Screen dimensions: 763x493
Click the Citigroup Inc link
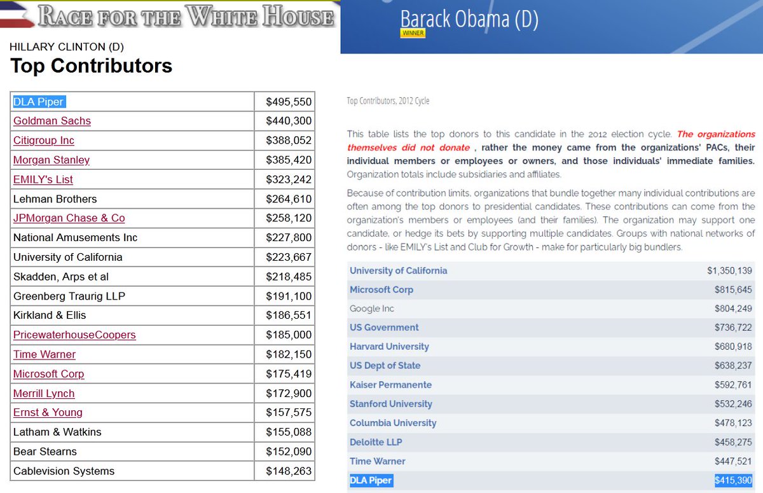click(x=44, y=141)
